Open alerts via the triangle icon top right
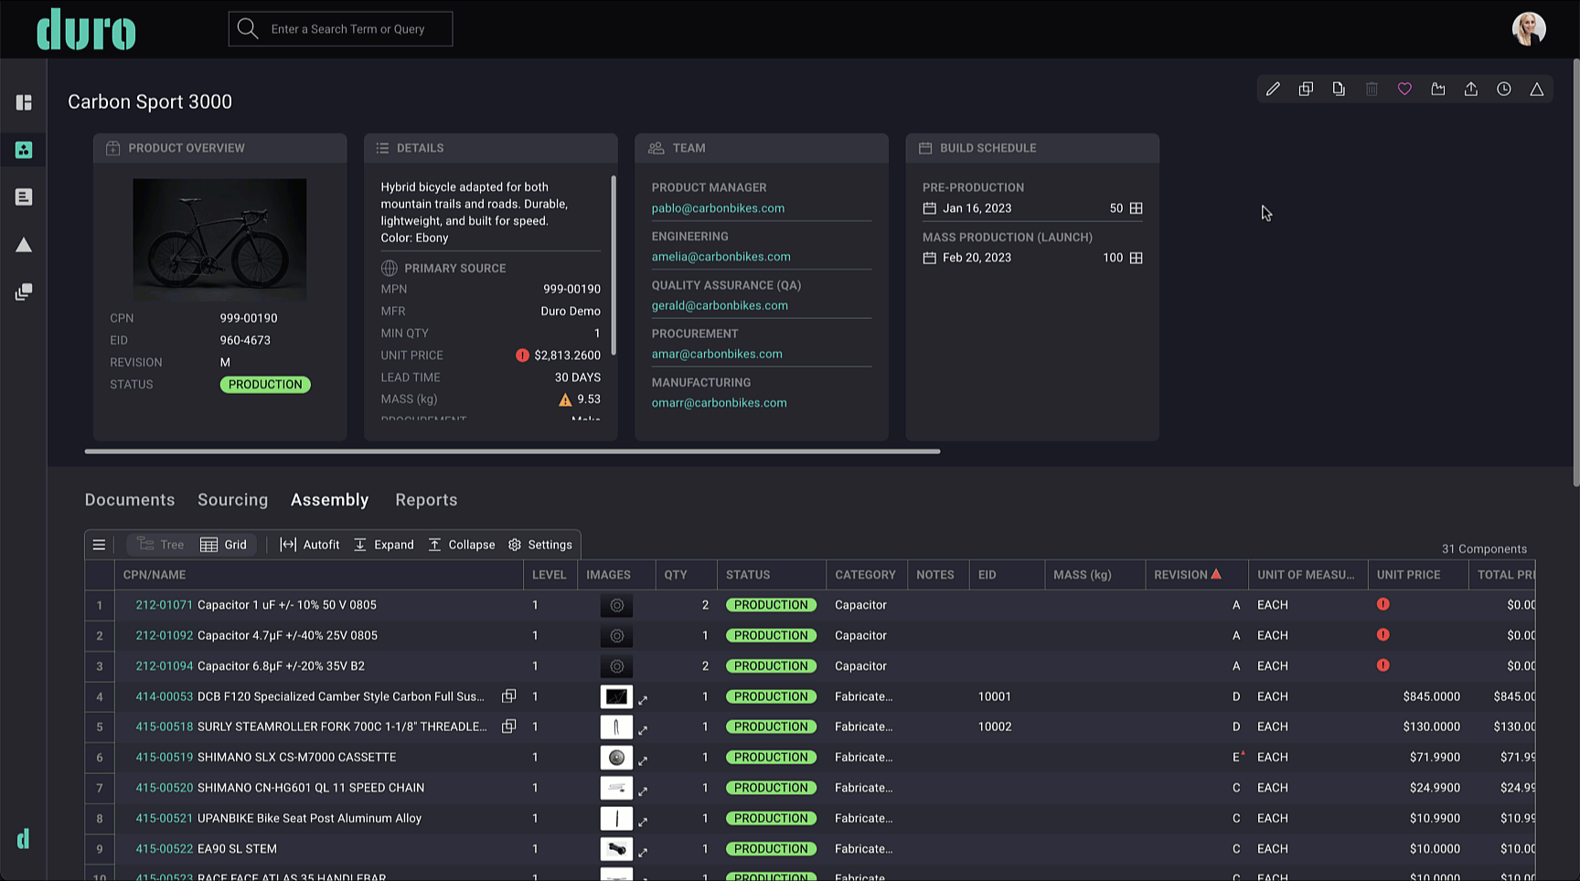This screenshot has width=1580, height=881. [1537, 89]
